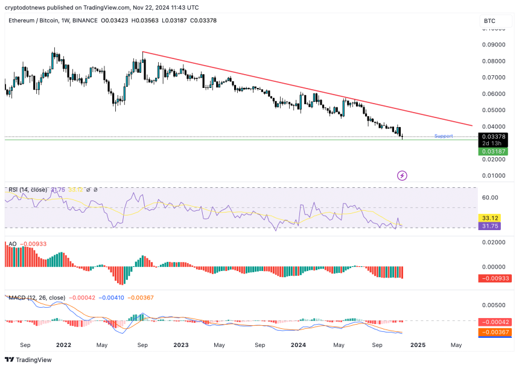Click the blue Support text label
The height and width of the screenshot is (368, 519).
click(x=444, y=136)
